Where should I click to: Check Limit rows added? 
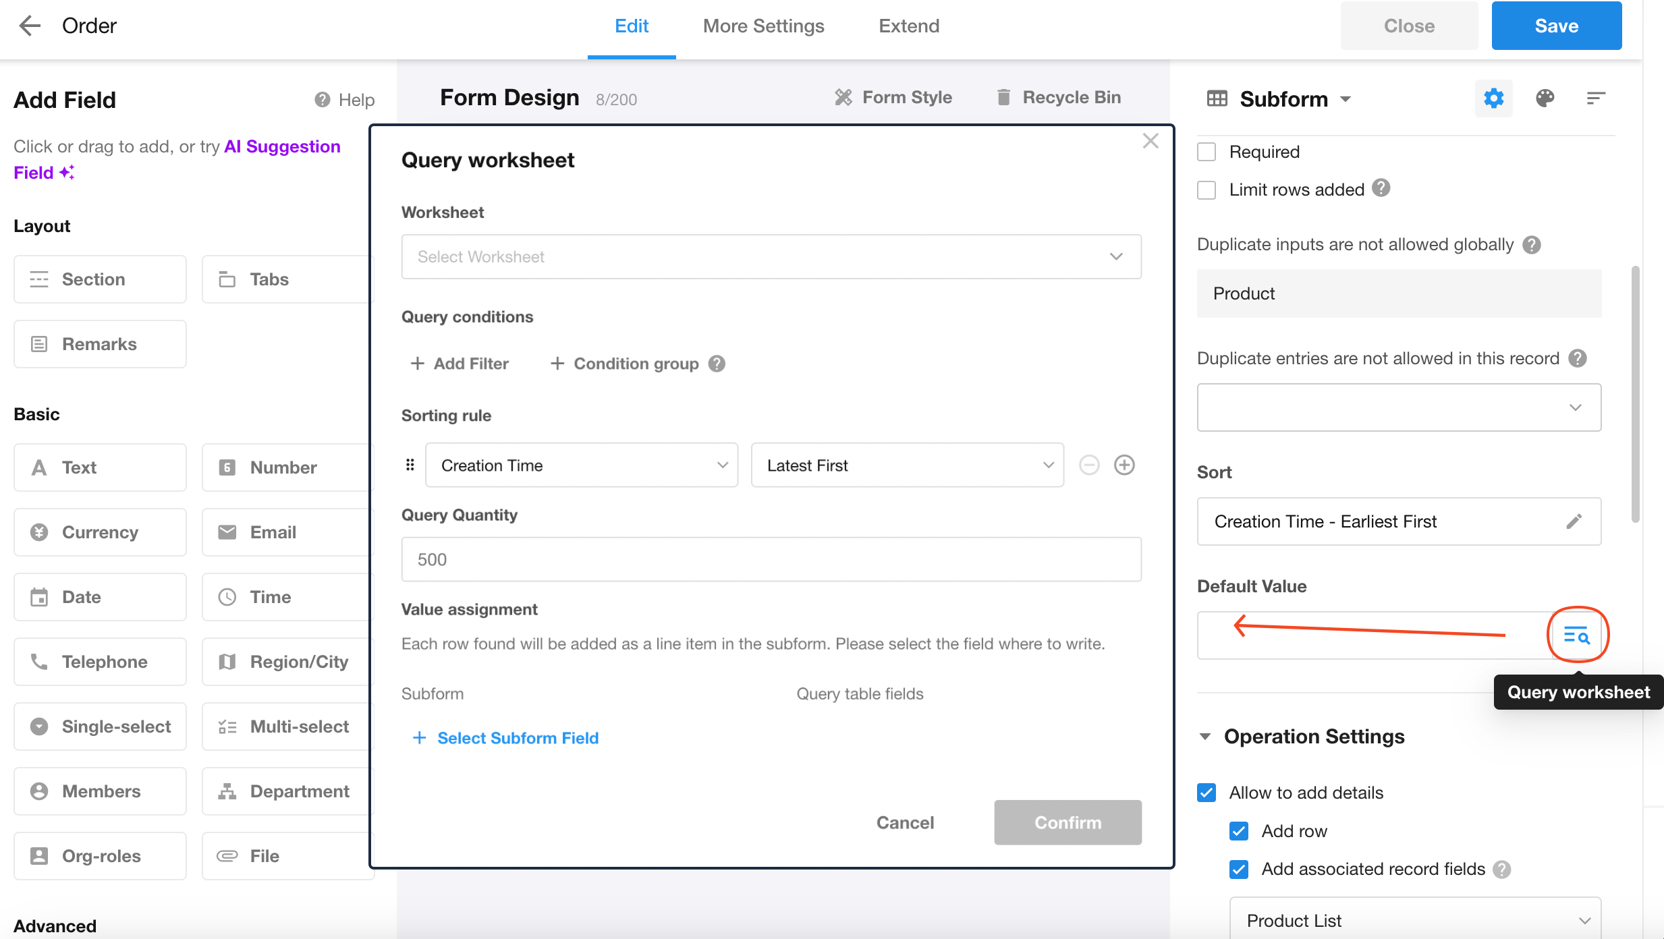point(1207,190)
